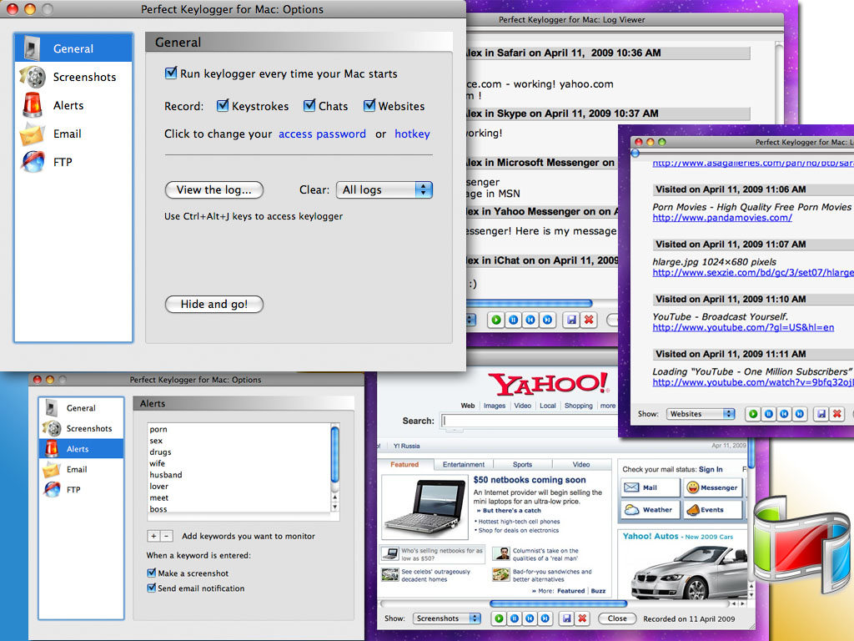The height and width of the screenshot is (641, 854).
Task: Click the keyword list scrollbar's up arrow
Action: [335, 497]
